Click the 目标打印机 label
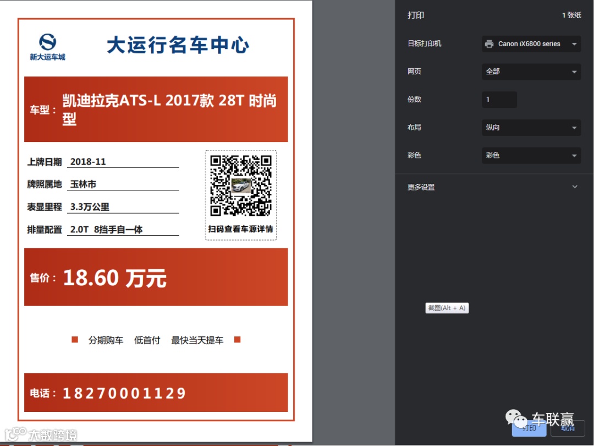Screen dimensions: 594x446 (424, 43)
